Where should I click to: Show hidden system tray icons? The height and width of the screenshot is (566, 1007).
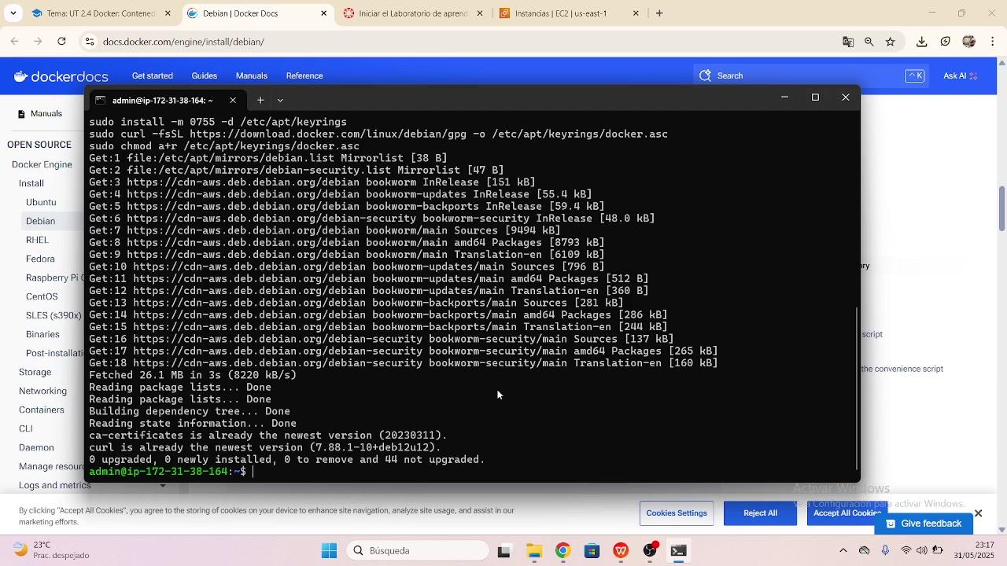point(843,550)
